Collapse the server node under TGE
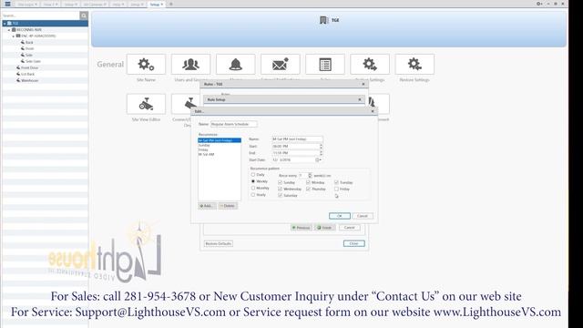This screenshot has height=328, width=583. pyautogui.click(x=9, y=30)
